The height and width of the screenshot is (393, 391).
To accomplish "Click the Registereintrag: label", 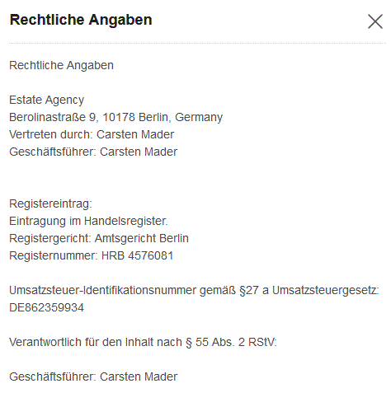I will [x=50, y=204].
